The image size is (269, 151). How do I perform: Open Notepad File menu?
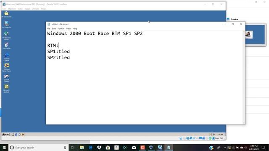coord(49,29)
